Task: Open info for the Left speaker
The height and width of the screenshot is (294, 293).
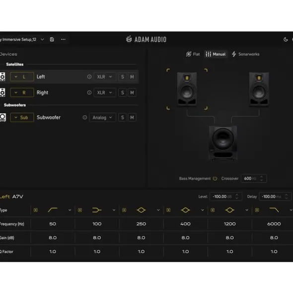Action: pyautogui.click(x=89, y=77)
